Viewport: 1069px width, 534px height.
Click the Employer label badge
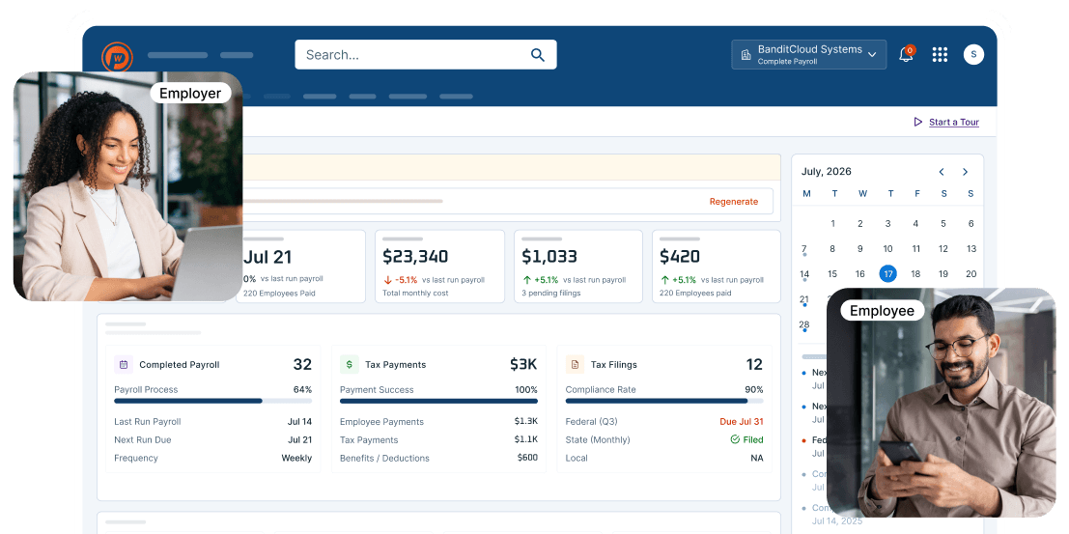click(190, 94)
